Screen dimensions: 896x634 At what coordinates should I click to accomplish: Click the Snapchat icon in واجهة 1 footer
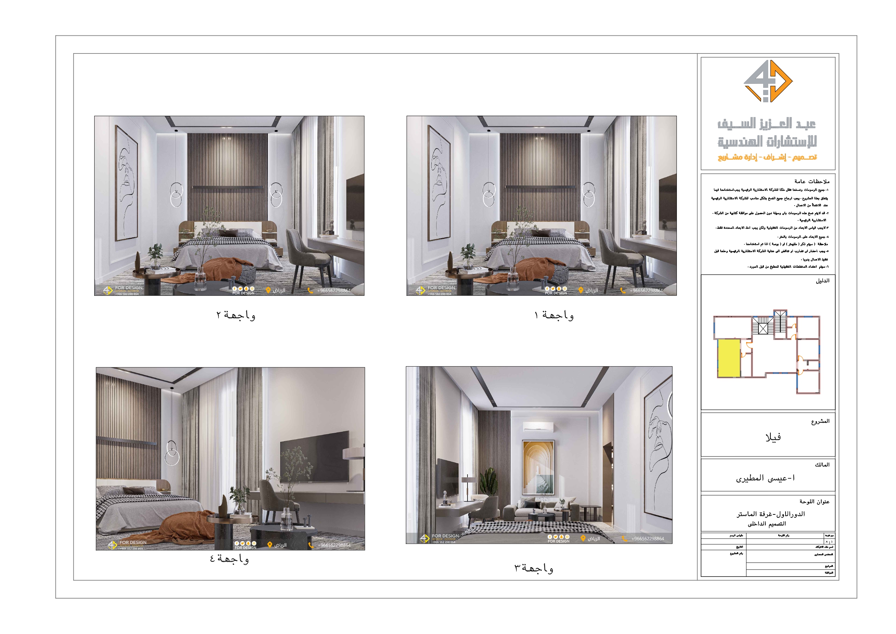coord(559,289)
